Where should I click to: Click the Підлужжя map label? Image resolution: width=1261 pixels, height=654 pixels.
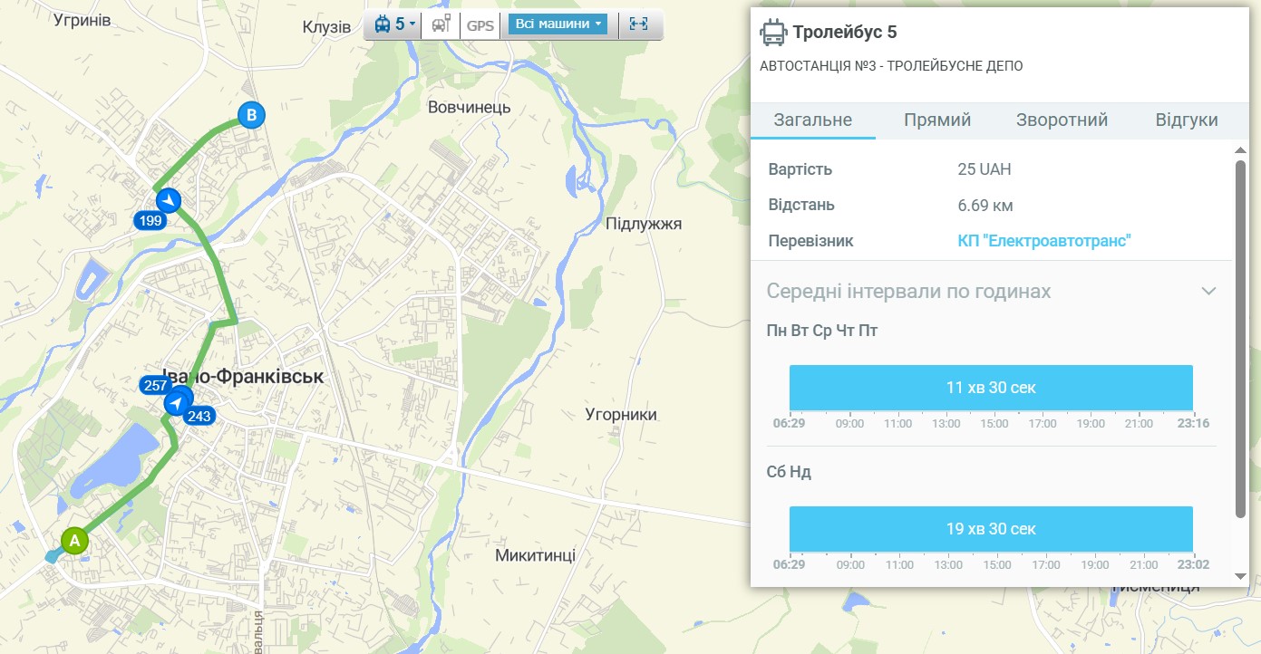point(643,224)
